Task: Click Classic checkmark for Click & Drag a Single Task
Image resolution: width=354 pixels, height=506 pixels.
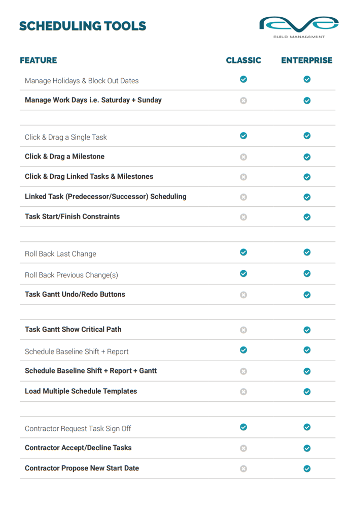Action: (x=243, y=136)
